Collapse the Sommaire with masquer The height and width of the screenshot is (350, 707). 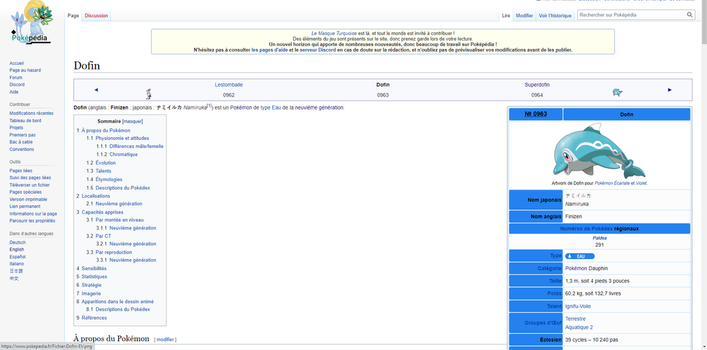133,121
